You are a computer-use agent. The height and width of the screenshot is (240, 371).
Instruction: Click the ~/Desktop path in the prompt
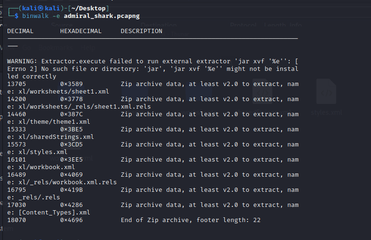(x=92, y=9)
